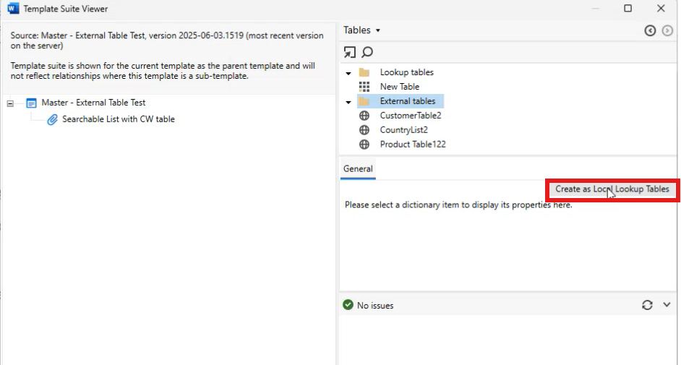Select Searchable List with CW table item
Image resolution: width=681 pixels, height=365 pixels.
(118, 119)
